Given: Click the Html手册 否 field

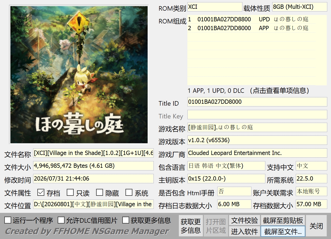Looking at the screenshot, I should pyautogui.click(x=234, y=191).
